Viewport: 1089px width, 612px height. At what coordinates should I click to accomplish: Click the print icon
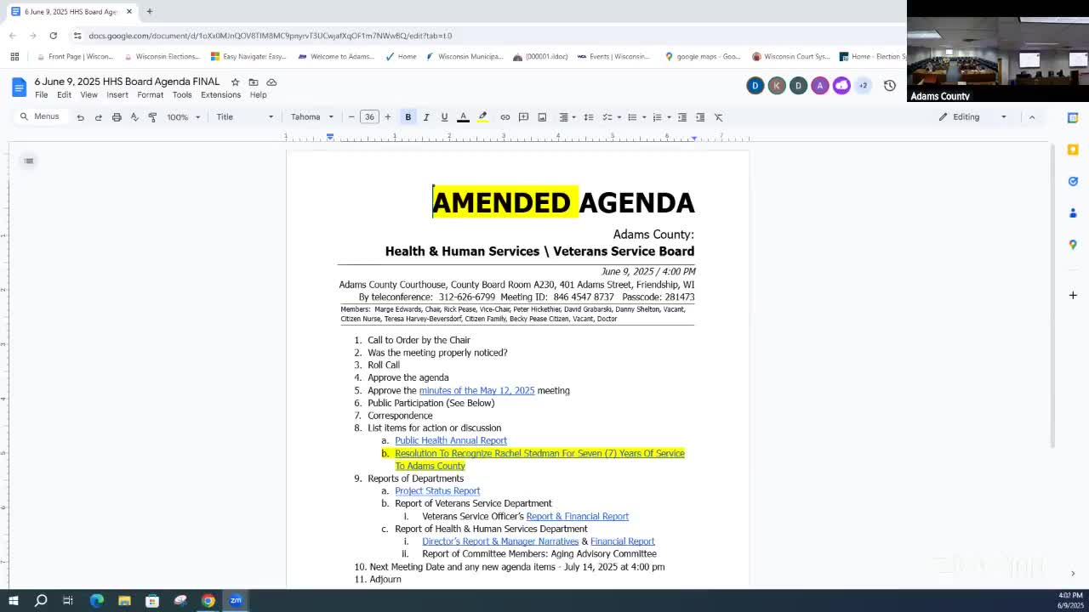pos(117,117)
